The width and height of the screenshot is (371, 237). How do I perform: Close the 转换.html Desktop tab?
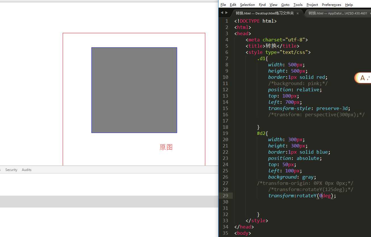point(297,13)
